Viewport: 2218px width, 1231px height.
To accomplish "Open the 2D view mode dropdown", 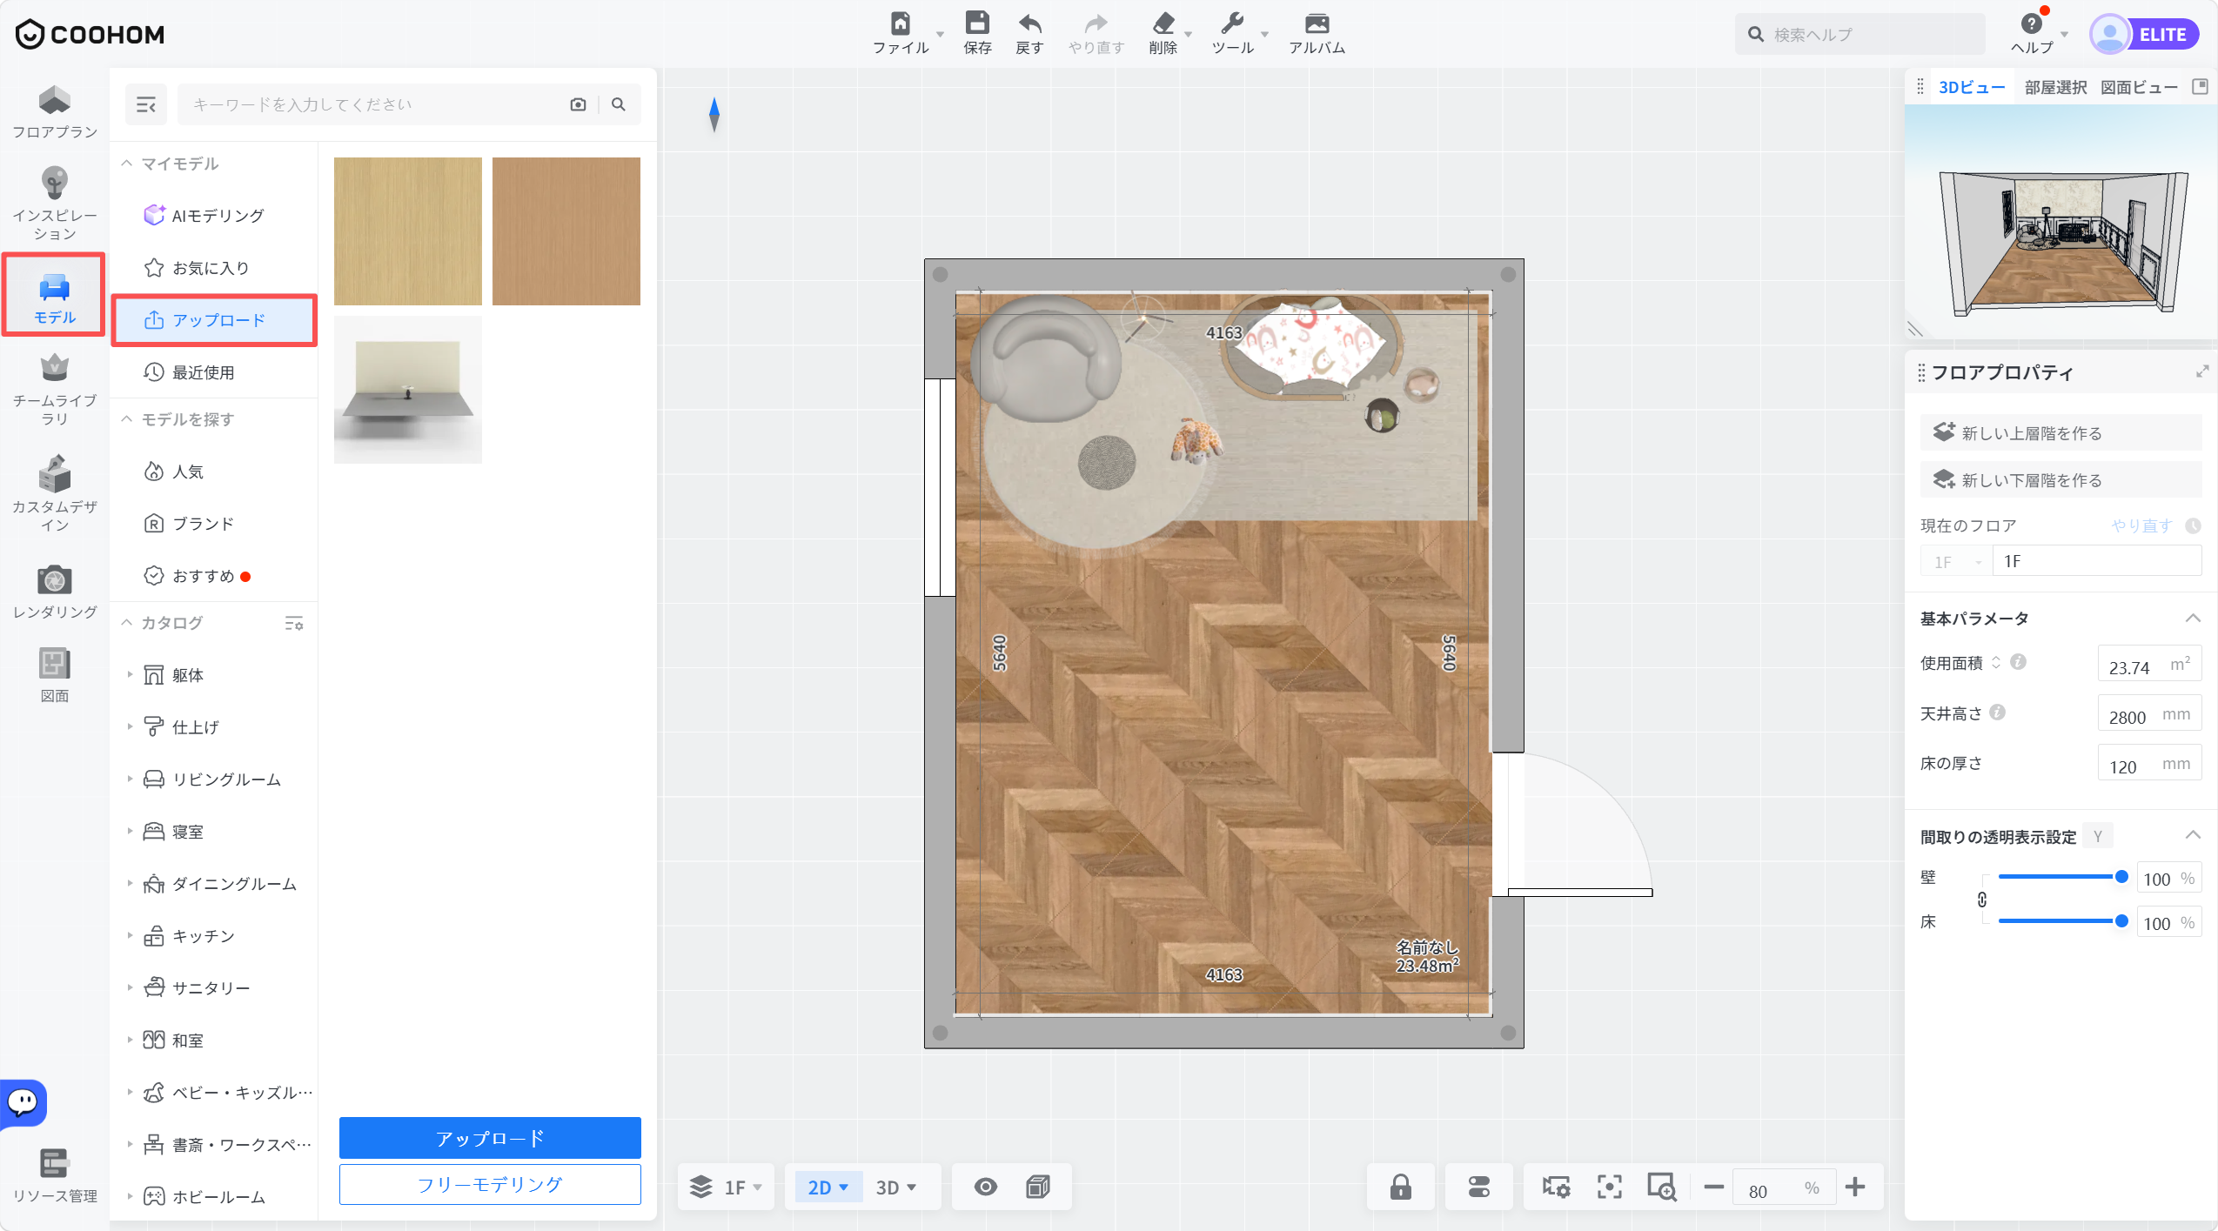I will pos(828,1188).
